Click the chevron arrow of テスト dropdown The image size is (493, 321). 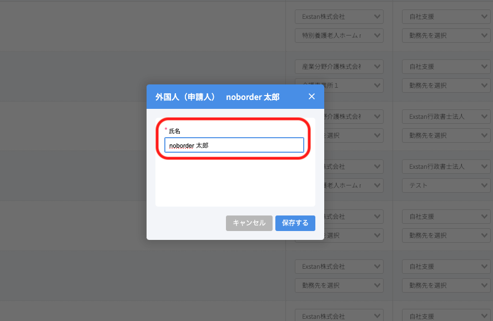tap(485, 185)
